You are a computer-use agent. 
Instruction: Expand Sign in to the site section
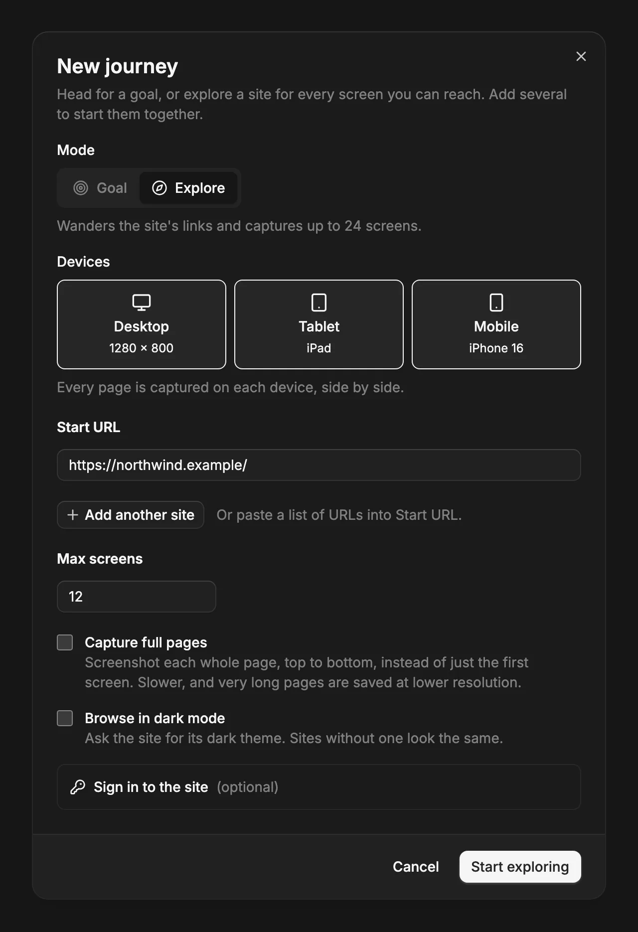(x=319, y=787)
